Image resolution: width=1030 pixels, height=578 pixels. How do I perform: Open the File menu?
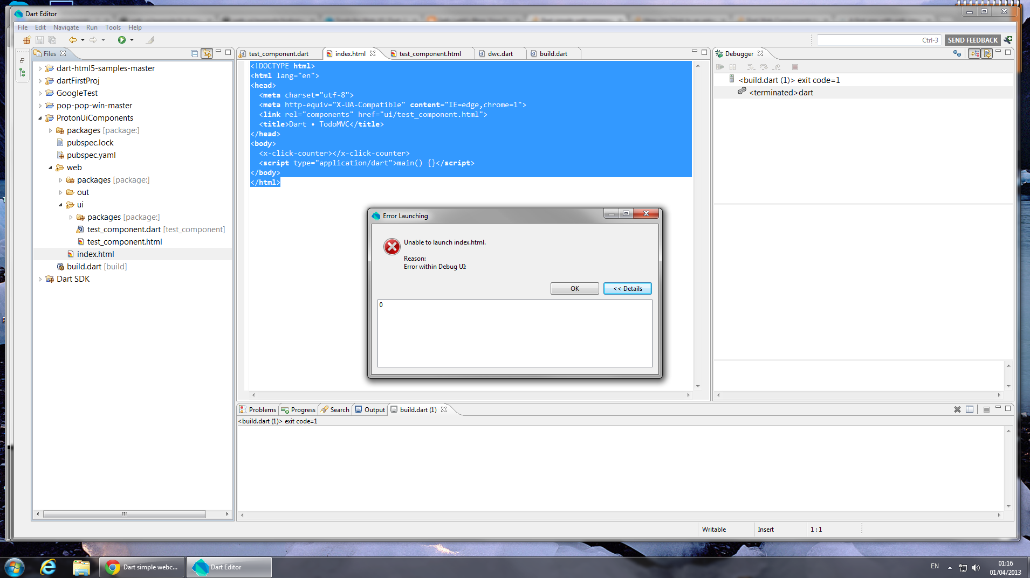tap(23, 27)
